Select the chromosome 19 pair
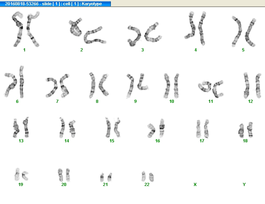The image size is (265, 204). pyautogui.click(x=21, y=174)
